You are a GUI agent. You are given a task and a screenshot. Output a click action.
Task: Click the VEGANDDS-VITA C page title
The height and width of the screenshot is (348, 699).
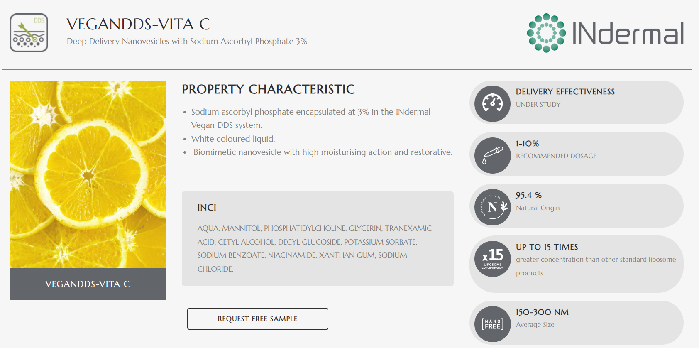(138, 25)
